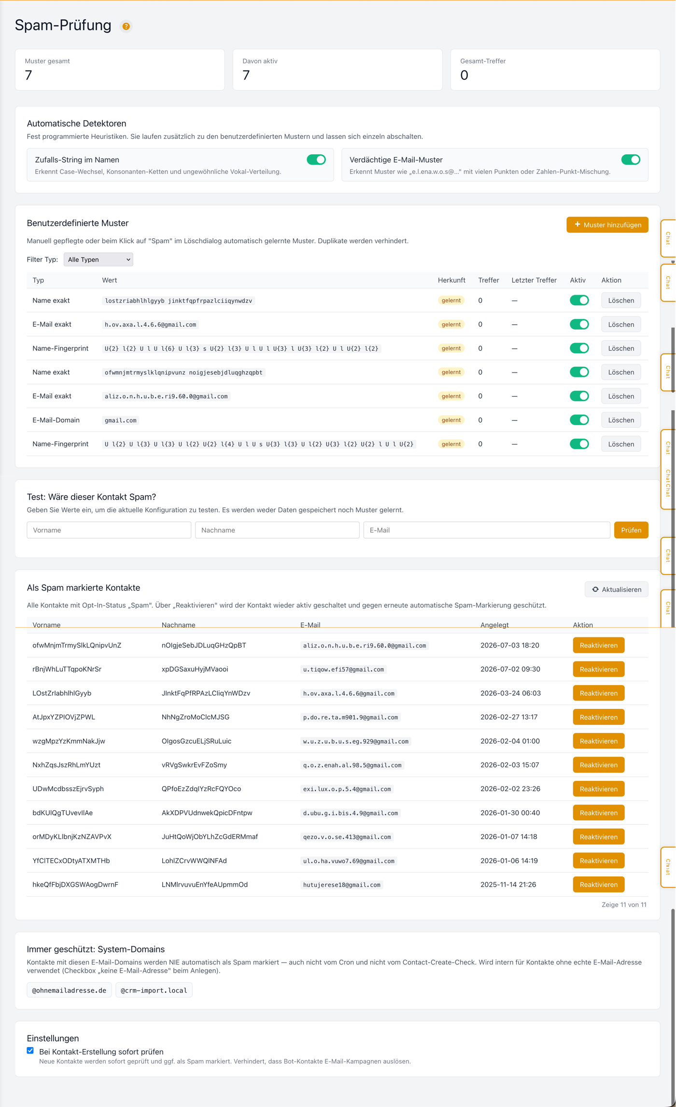Click the Muster gesamt stat card
Screen dimensions: 676x1107
pyautogui.click(x=120, y=70)
